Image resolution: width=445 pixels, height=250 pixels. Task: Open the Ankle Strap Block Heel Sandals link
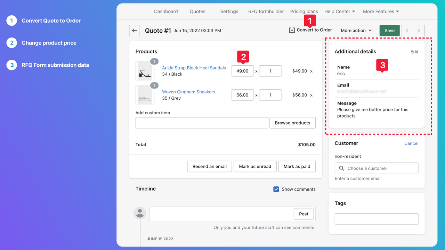click(194, 68)
